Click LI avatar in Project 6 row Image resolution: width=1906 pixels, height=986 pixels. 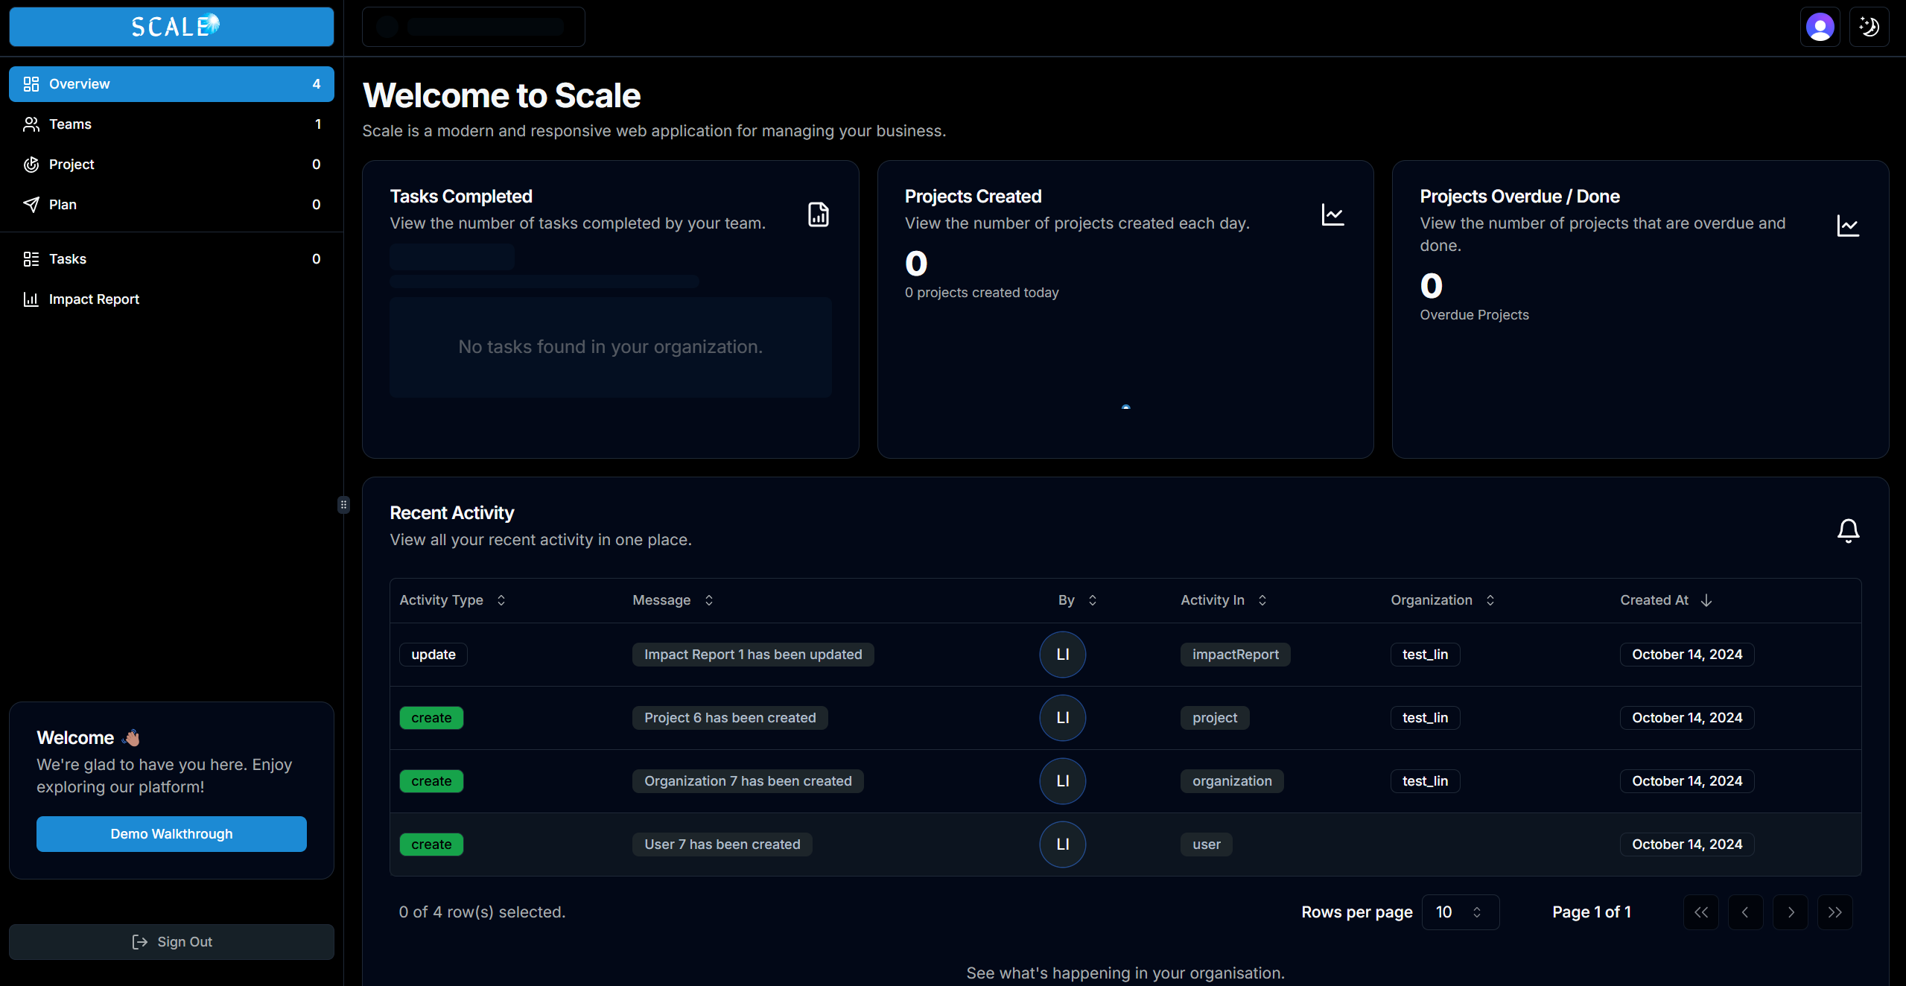[1062, 718]
